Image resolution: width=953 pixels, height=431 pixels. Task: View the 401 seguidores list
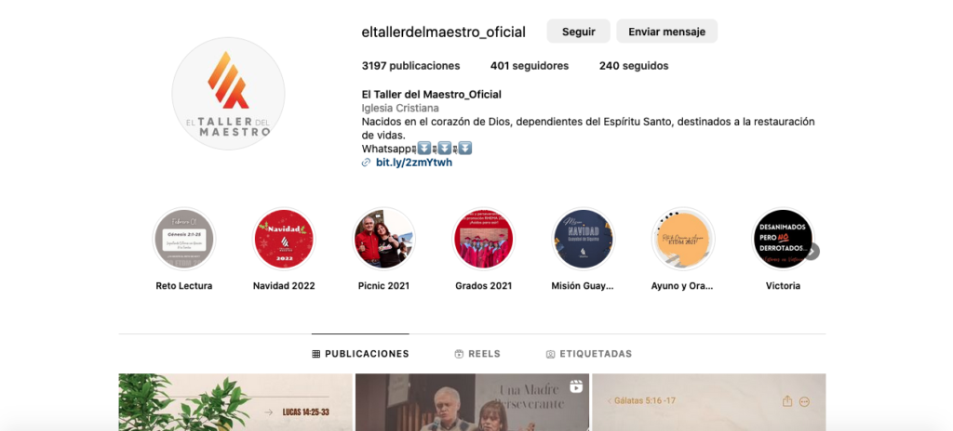[x=530, y=66]
